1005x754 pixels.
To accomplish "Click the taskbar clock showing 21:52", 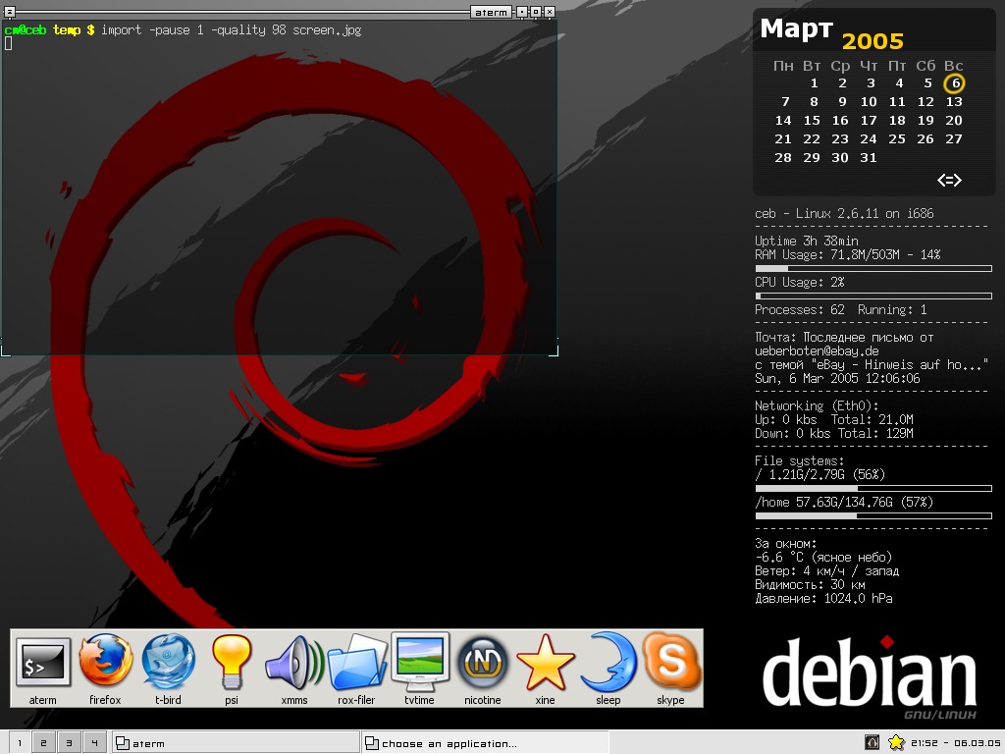I will (956, 743).
